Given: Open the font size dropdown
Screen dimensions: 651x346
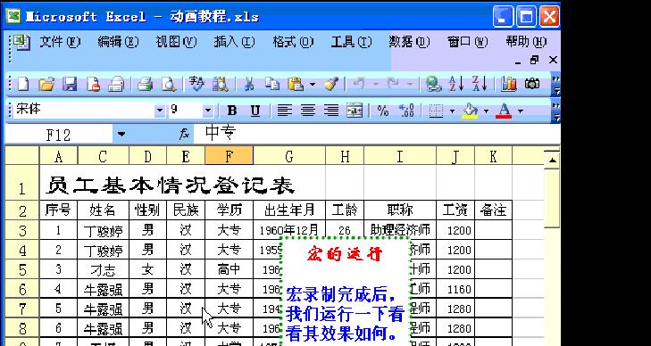Looking at the screenshot, I should (208, 111).
